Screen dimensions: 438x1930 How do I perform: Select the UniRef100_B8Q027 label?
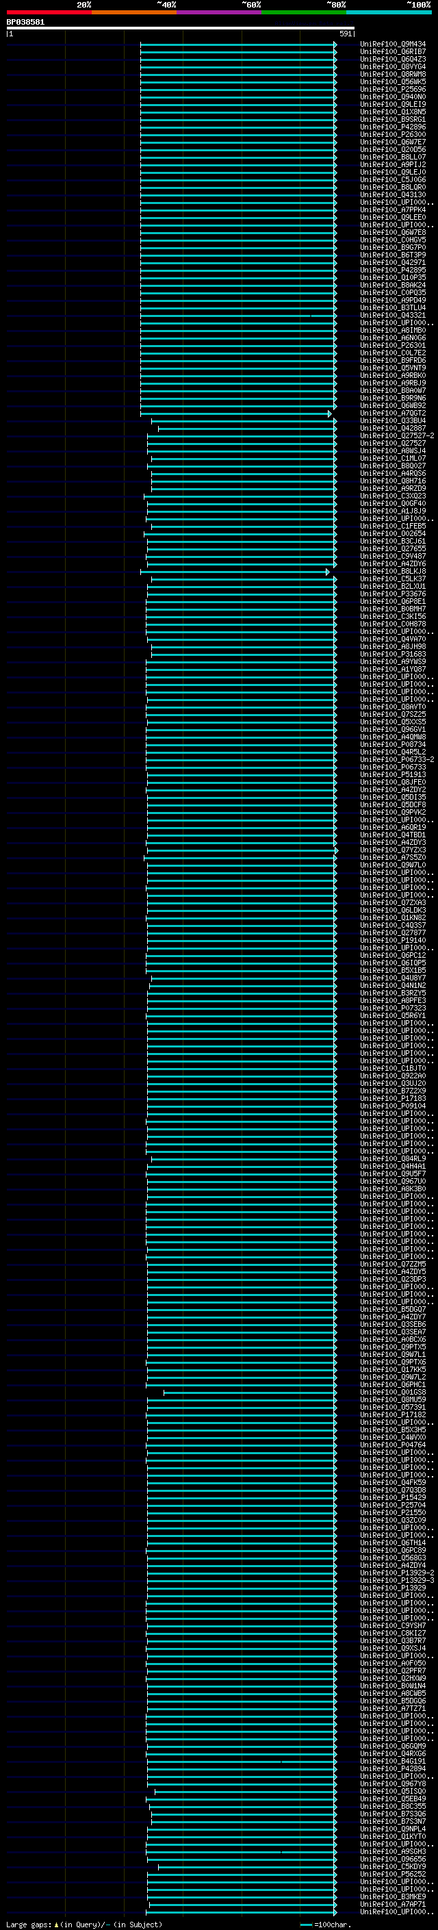click(x=393, y=466)
